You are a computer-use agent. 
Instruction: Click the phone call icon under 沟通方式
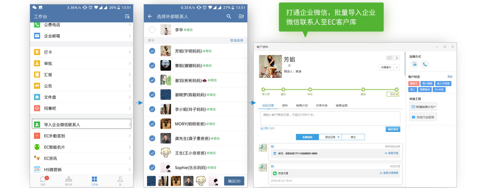[424, 64]
